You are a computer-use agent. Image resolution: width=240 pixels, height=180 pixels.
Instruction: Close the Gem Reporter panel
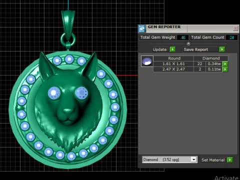point(235,28)
